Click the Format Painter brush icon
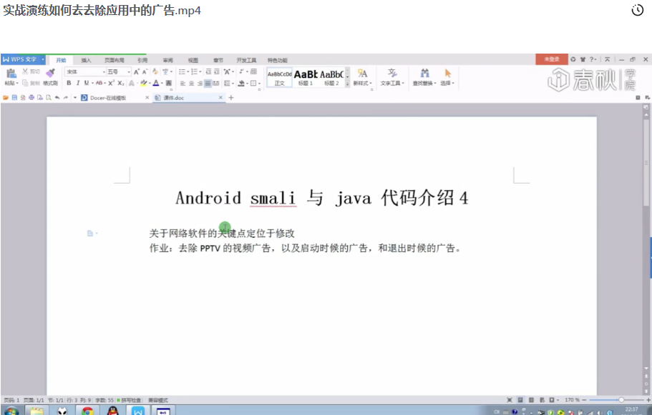The image size is (652, 415). [x=50, y=74]
